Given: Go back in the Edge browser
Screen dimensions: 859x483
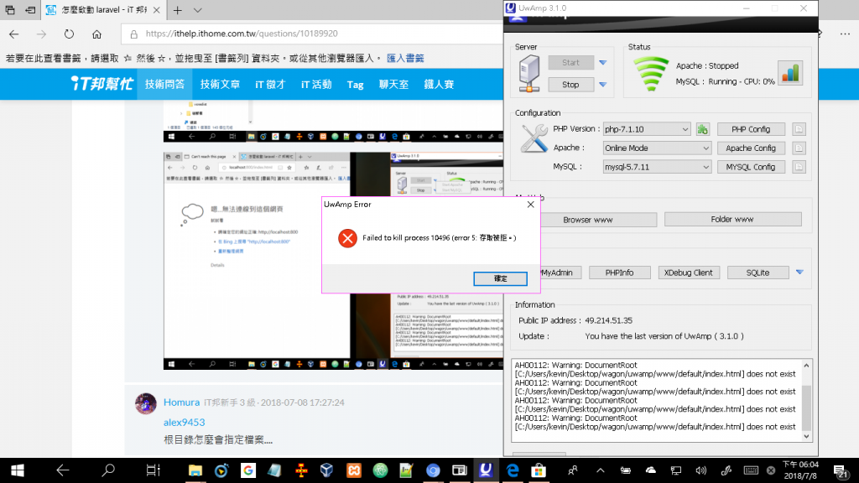Looking at the screenshot, I should tap(13, 34).
